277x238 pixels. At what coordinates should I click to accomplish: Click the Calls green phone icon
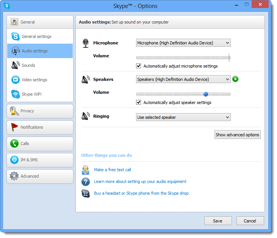pos(14,143)
